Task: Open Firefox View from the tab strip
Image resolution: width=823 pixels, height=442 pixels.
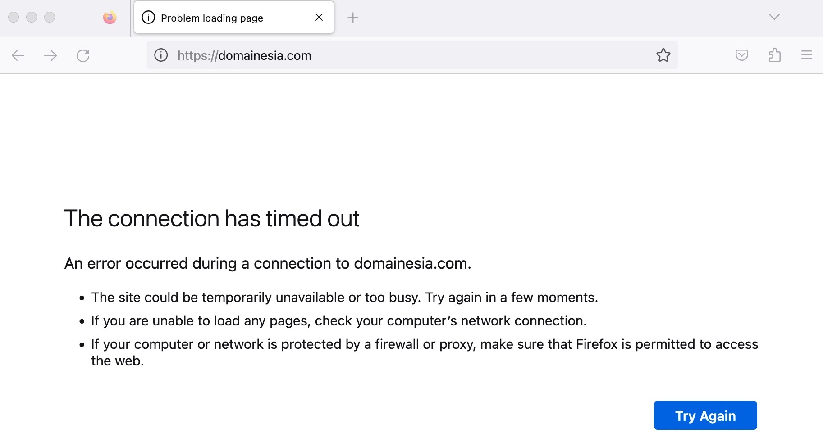Action: pos(110,18)
